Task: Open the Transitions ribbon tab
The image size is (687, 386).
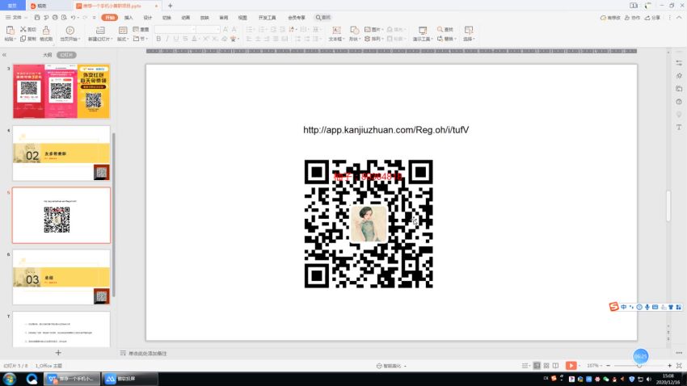Action: pos(166,18)
